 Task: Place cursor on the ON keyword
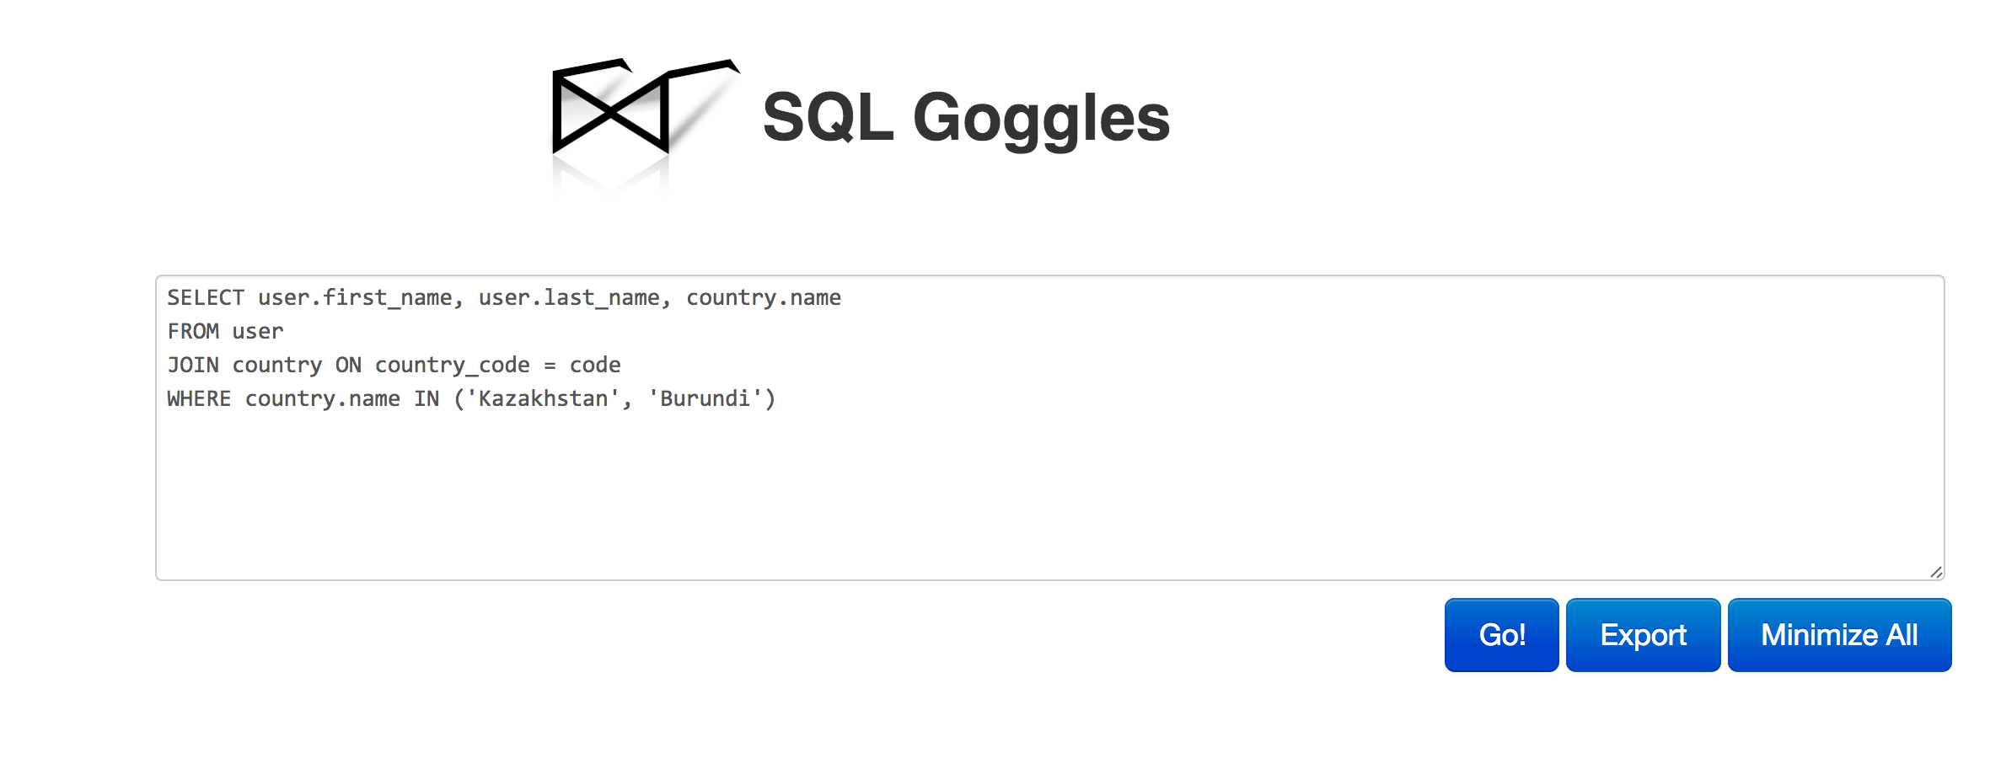(348, 366)
